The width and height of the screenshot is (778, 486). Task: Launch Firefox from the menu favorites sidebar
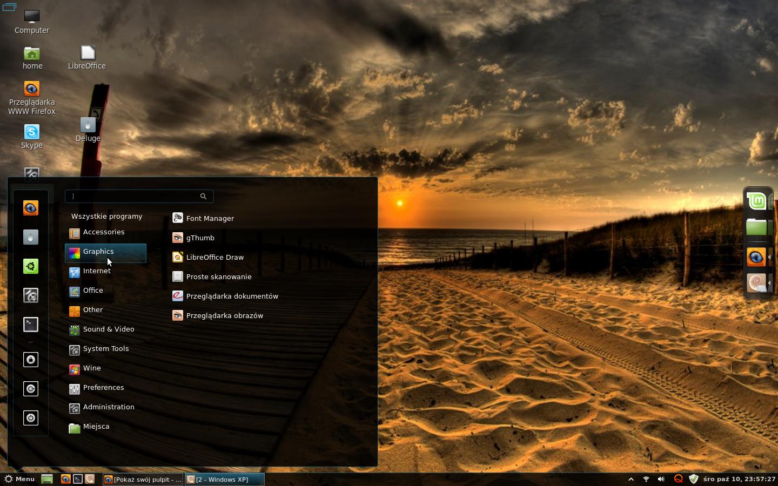pyautogui.click(x=31, y=208)
